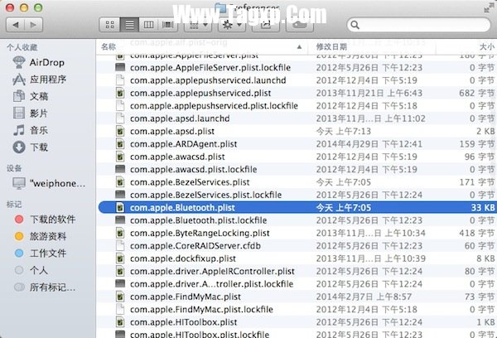Image resolution: width=497 pixels, height=338 pixels.
Task: Select com.apple.apsd.launchd
Action: (180, 118)
